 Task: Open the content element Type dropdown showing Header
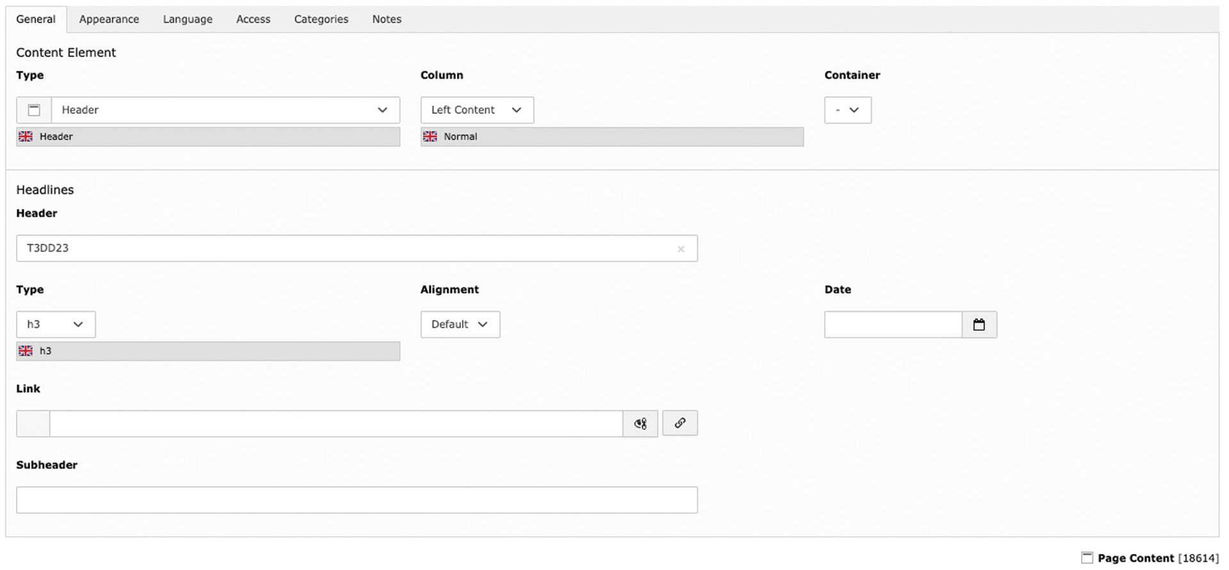point(225,110)
